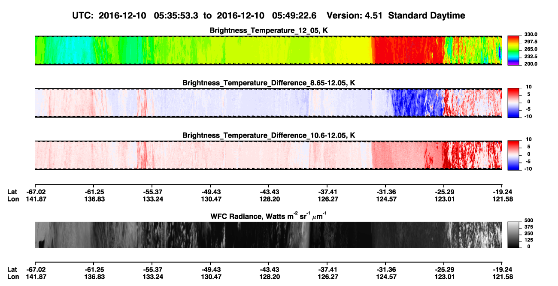Click the Brightness_Temperature_12_05 image strip
558x286 pixels.
(x=268, y=51)
